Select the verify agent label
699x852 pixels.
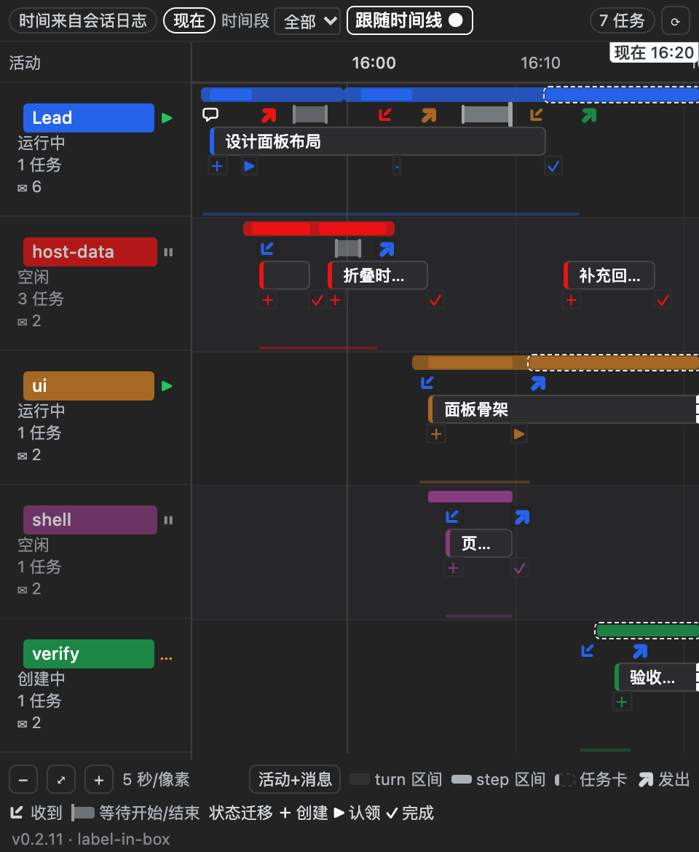point(89,654)
